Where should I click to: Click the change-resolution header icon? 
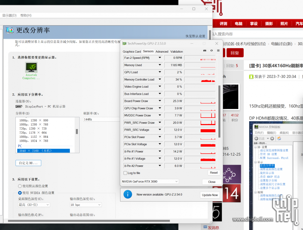pos(10,30)
